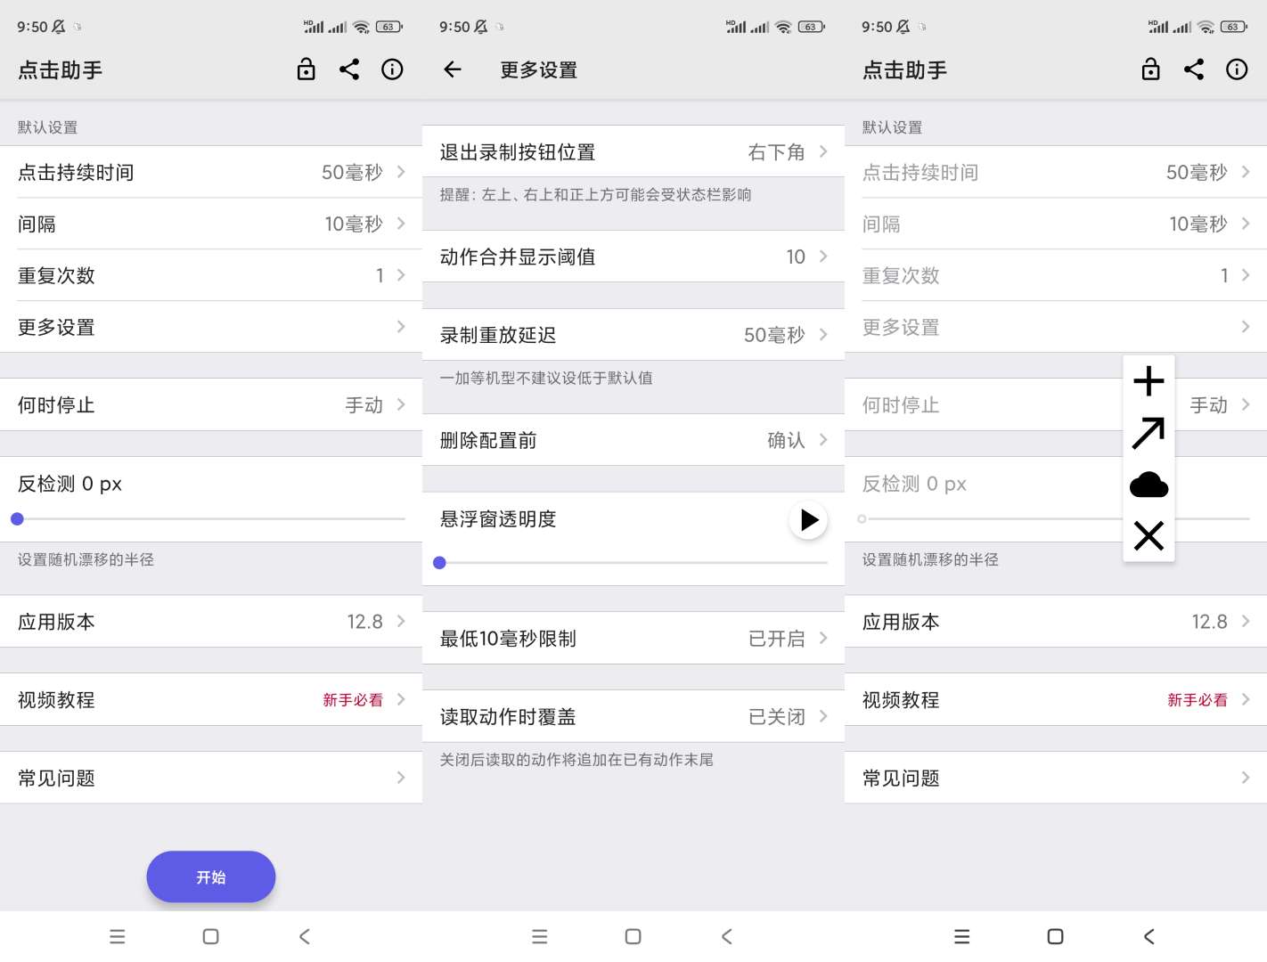This screenshot has height=962, width=1267.
Task: Tap the recents menu icon under left screen
Action: (118, 936)
